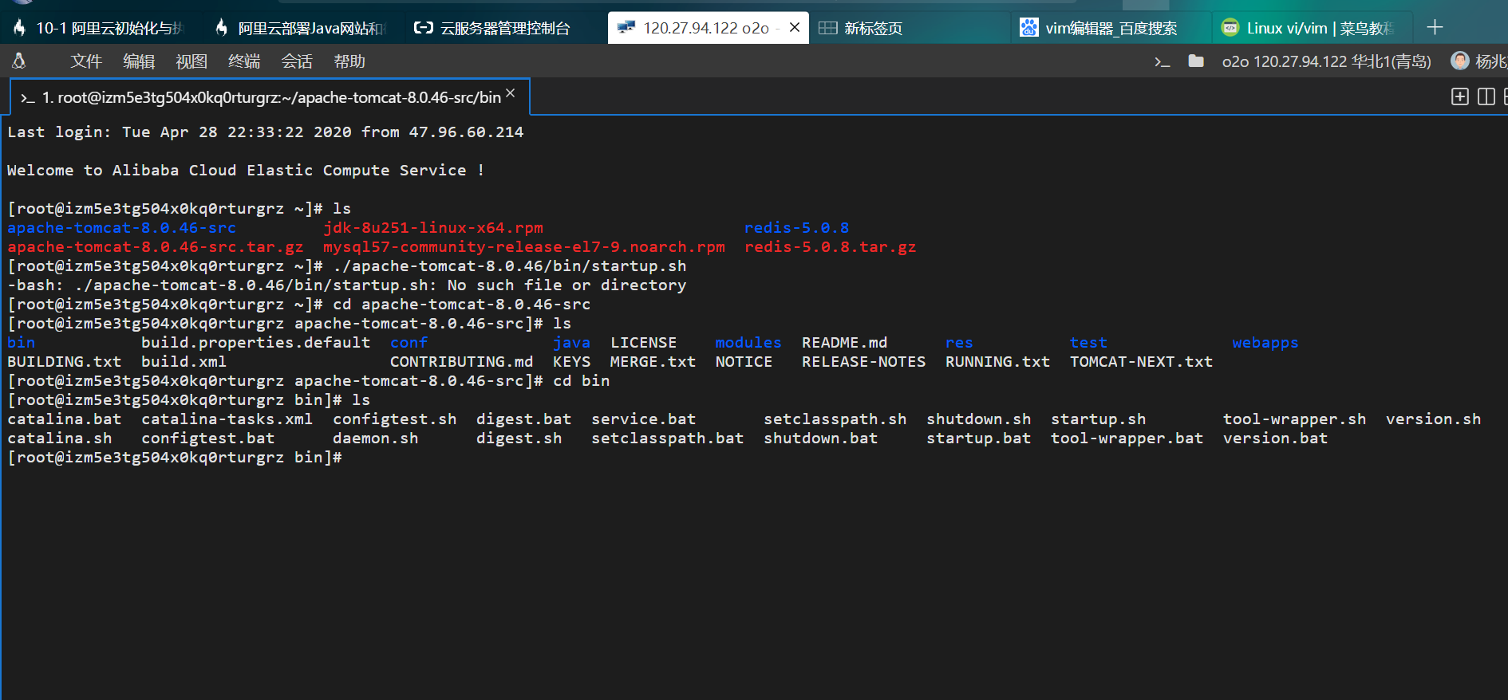This screenshot has width=1508, height=700.
Task: Click TOMCAT-NEXT.txt in the listing
Action: 1141,361
